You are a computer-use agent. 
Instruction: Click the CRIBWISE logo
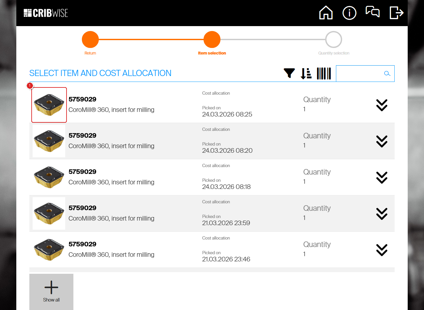pos(46,13)
